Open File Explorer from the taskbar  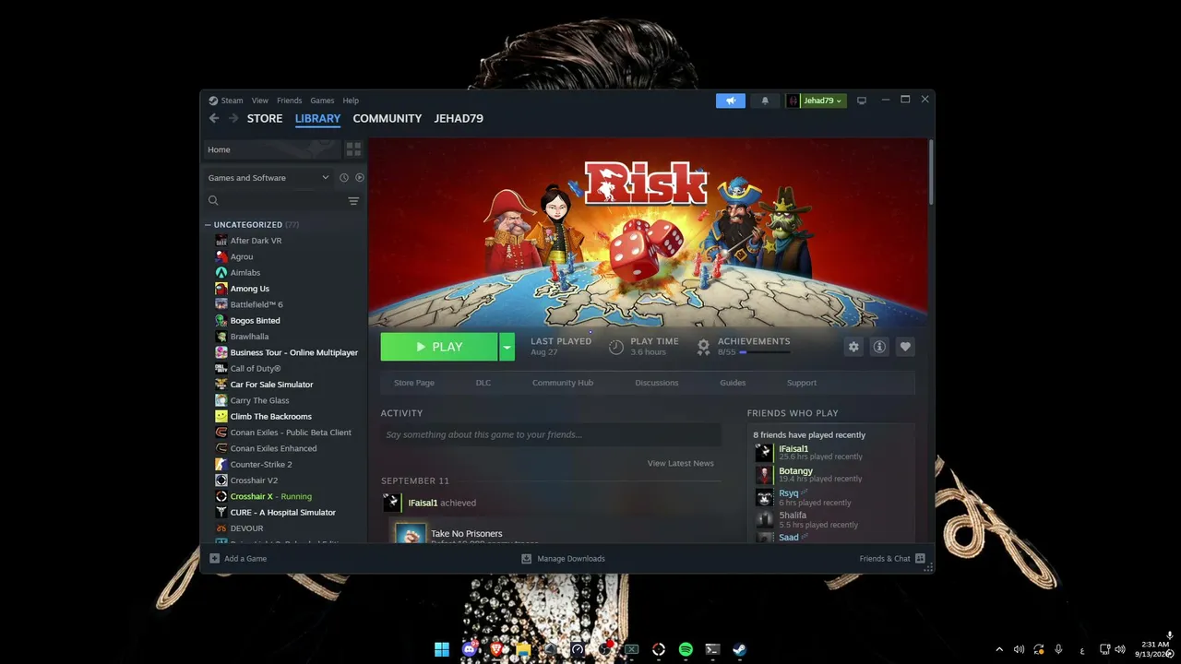coord(523,649)
